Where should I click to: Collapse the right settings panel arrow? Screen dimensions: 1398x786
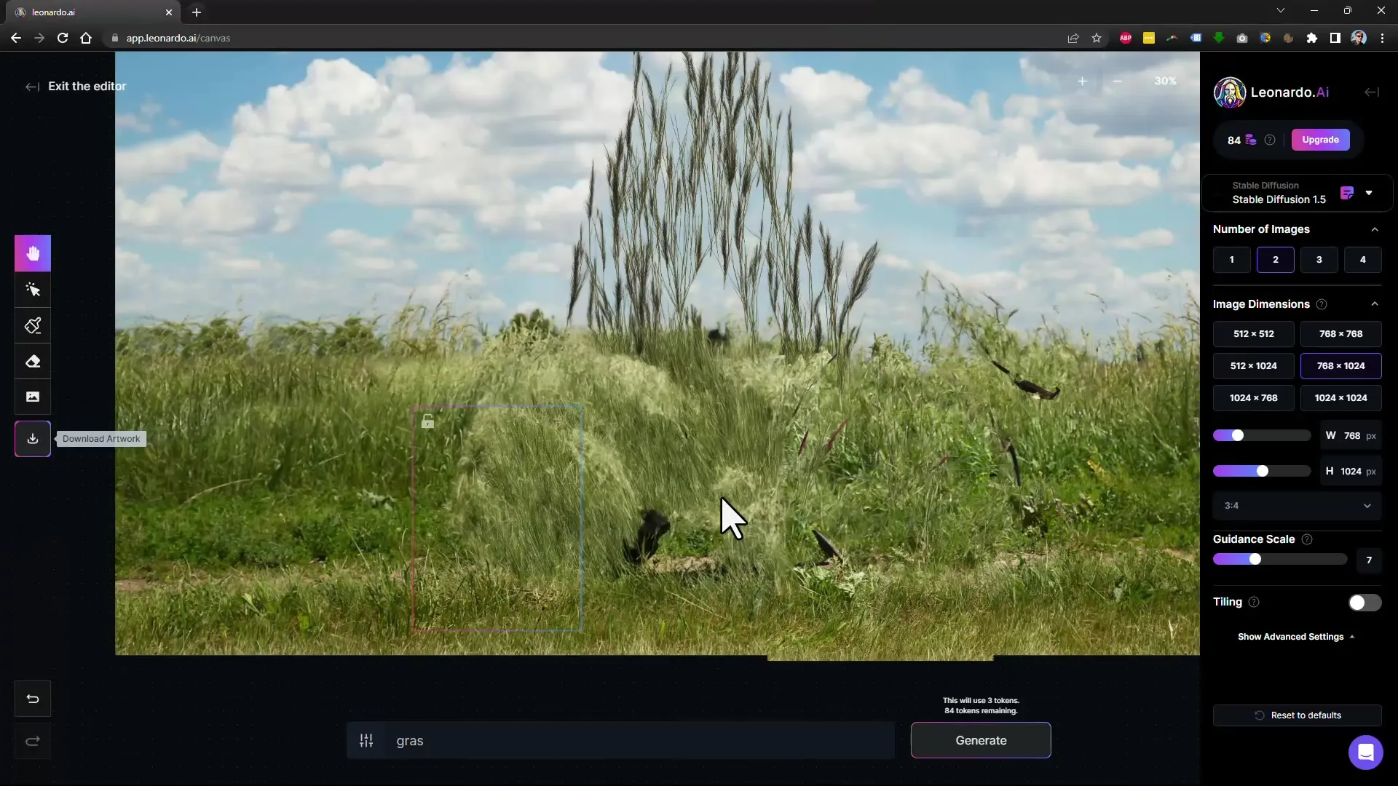(1372, 92)
